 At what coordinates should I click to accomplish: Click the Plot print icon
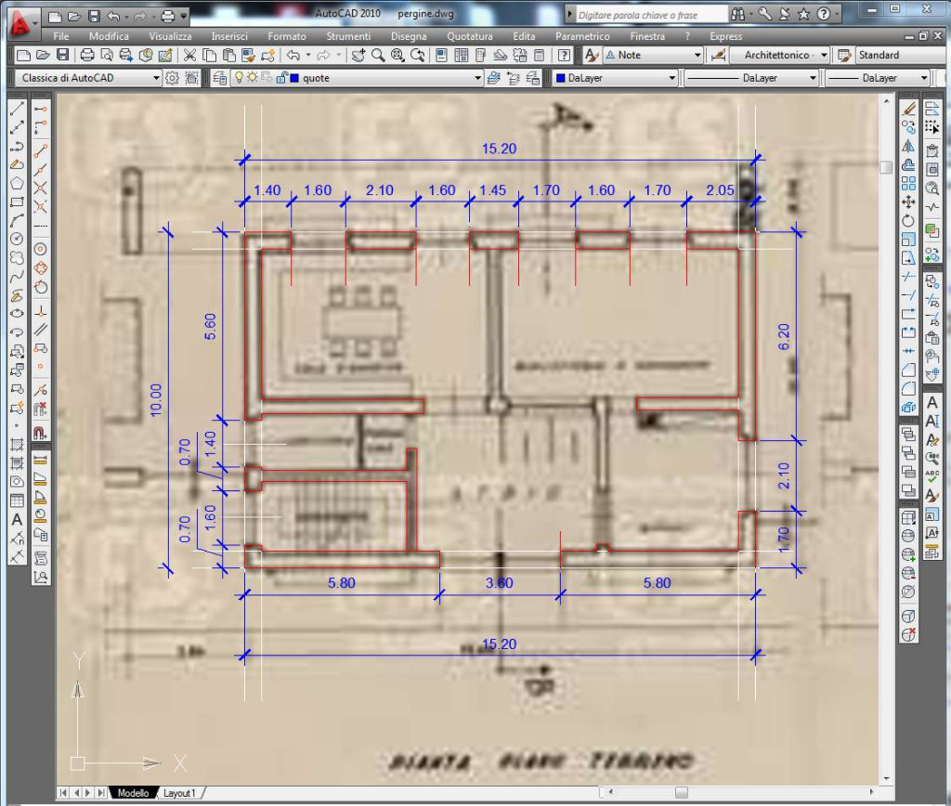86,56
